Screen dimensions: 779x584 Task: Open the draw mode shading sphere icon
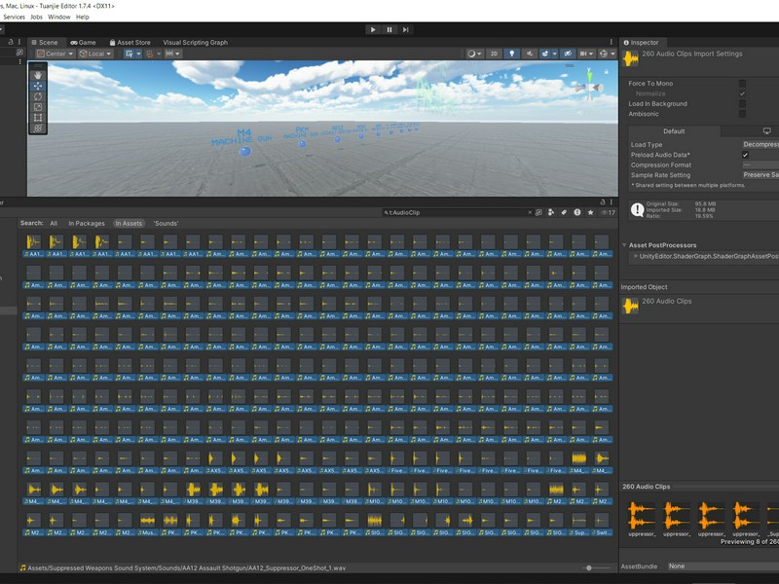point(471,54)
